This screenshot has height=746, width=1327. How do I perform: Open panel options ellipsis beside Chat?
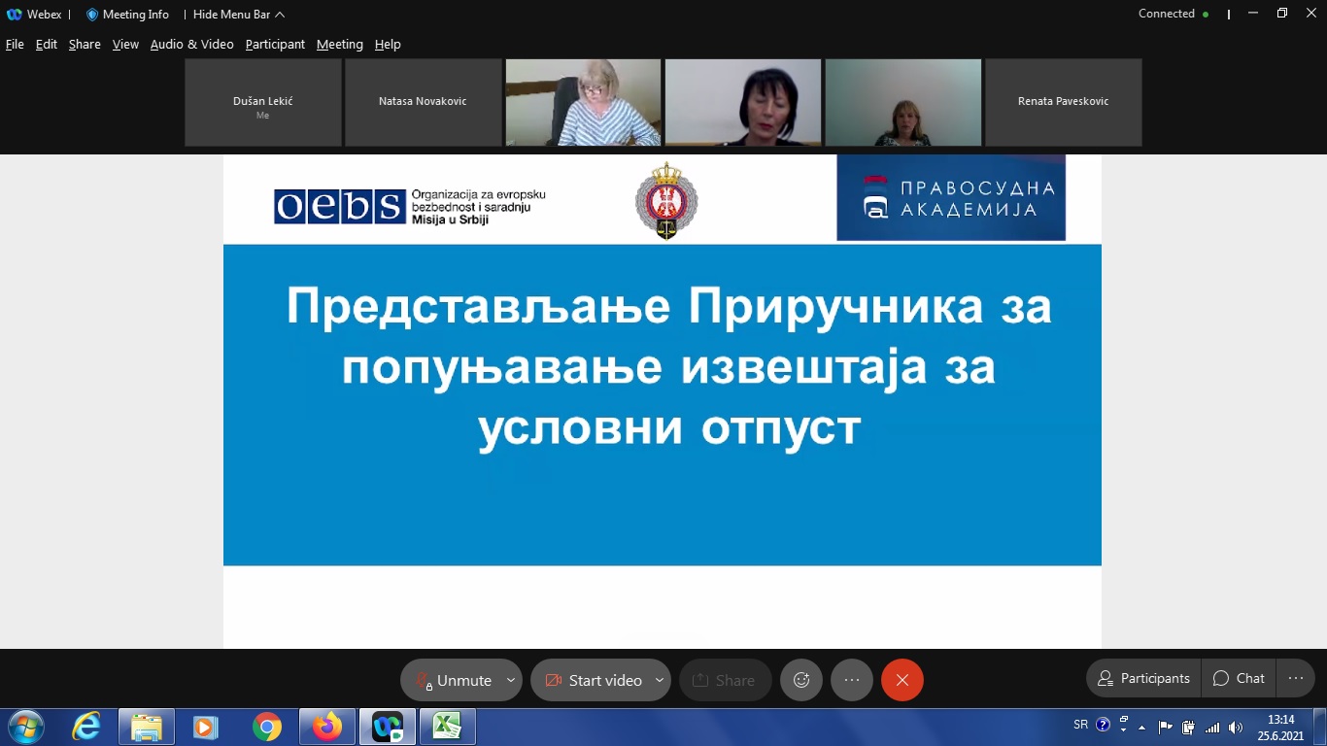[x=1295, y=678]
